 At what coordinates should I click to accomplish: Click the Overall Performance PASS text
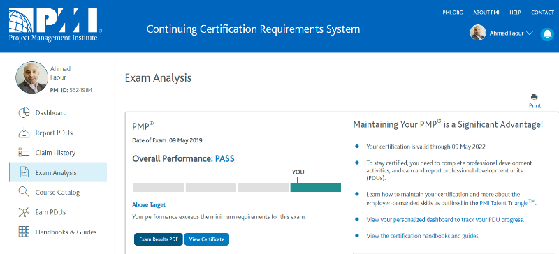(183, 158)
